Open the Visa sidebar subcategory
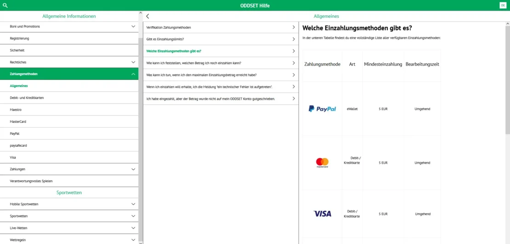This screenshot has height=244, width=510. [69, 157]
